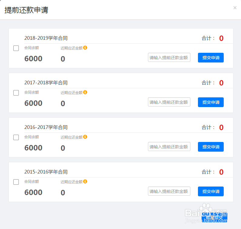Viewport: 241px width, 229px height.
Task: Click 提交申请 for 2015-2016学年合同
Action: pyautogui.click(x=211, y=191)
